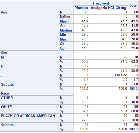Click the Analgezia HCL 30 mg header
Viewport: 139px width, 133px height.
[108, 8]
